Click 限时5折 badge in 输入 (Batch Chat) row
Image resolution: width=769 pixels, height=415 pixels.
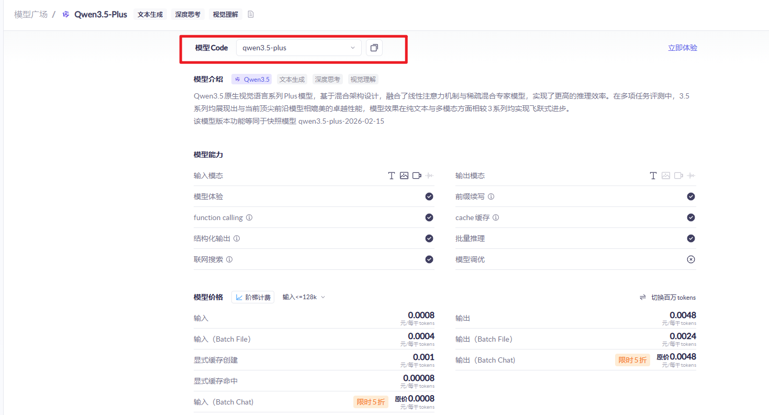(x=371, y=402)
